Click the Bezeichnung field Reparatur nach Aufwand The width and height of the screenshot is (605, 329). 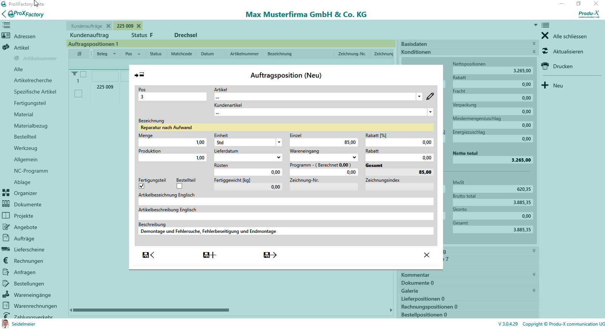(286, 128)
